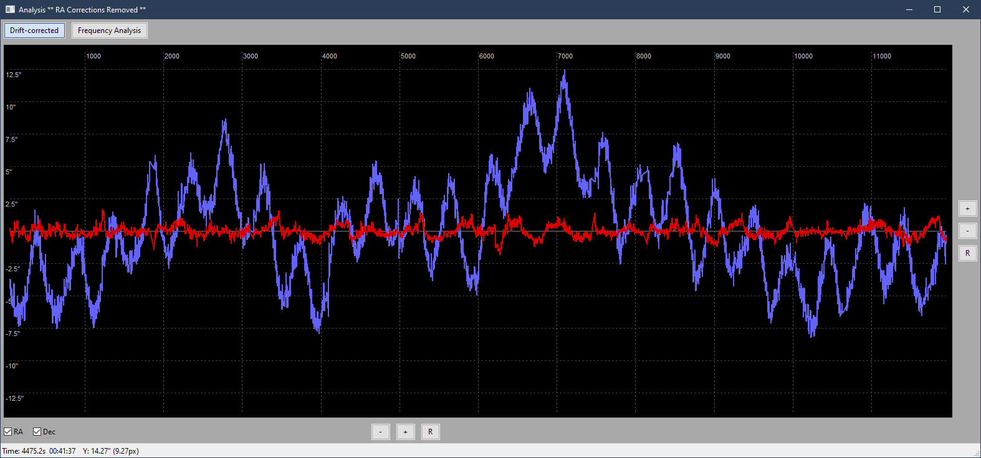Click the - button below the graph
The width and height of the screenshot is (981, 458).
(381, 432)
